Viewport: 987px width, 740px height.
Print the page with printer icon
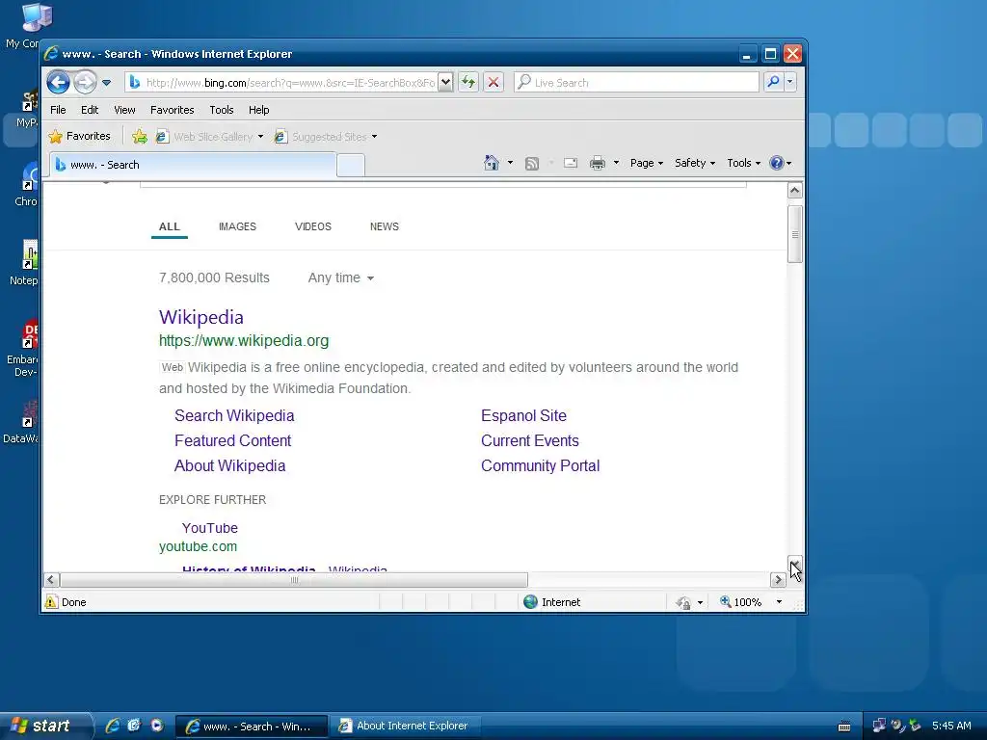pos(598,163)
